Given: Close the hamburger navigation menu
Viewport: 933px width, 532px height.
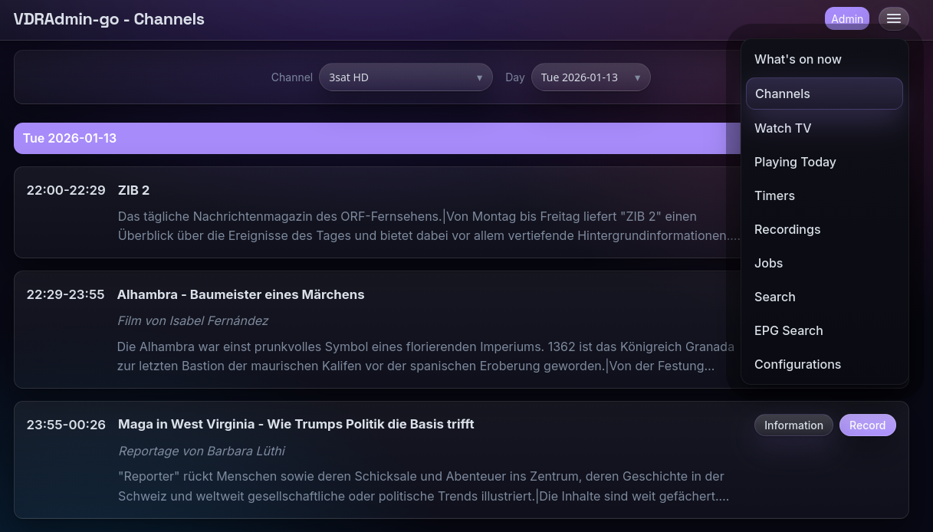Looking at the screenshot, I should [x=893, y=19].
